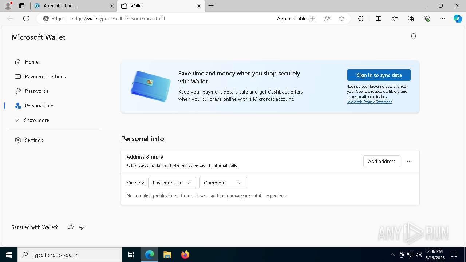Screen dimensions: 466x262
Task: Open Wallet Settings in sidebar
Action: pyautogui.click(x=54, y=140)
